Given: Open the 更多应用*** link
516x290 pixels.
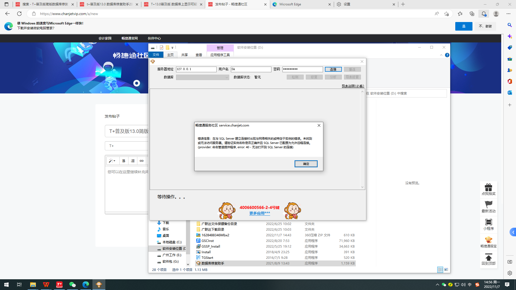Looking at the screenshot, I should tap(260, 213).
